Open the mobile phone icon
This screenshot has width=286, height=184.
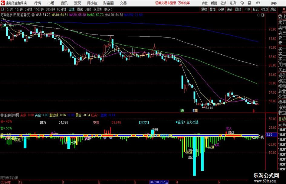point(249,3)
